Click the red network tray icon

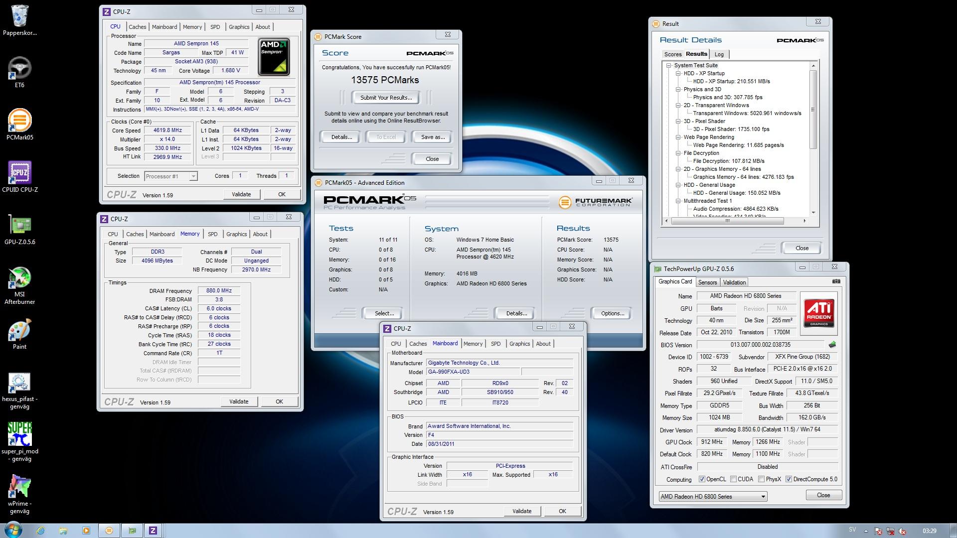[890, 531]
